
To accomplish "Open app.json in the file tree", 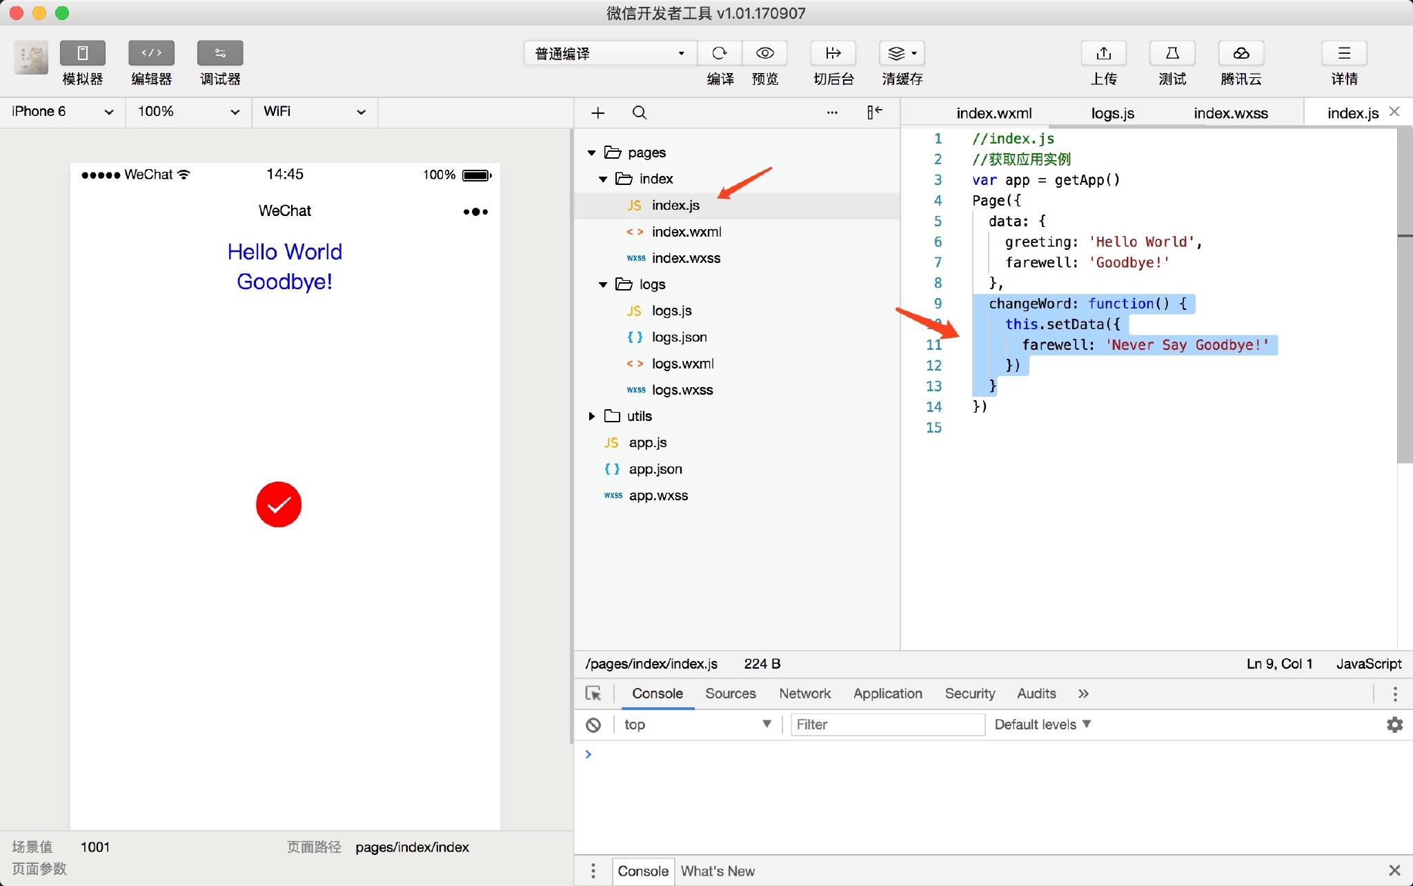I will coord(655,469).
